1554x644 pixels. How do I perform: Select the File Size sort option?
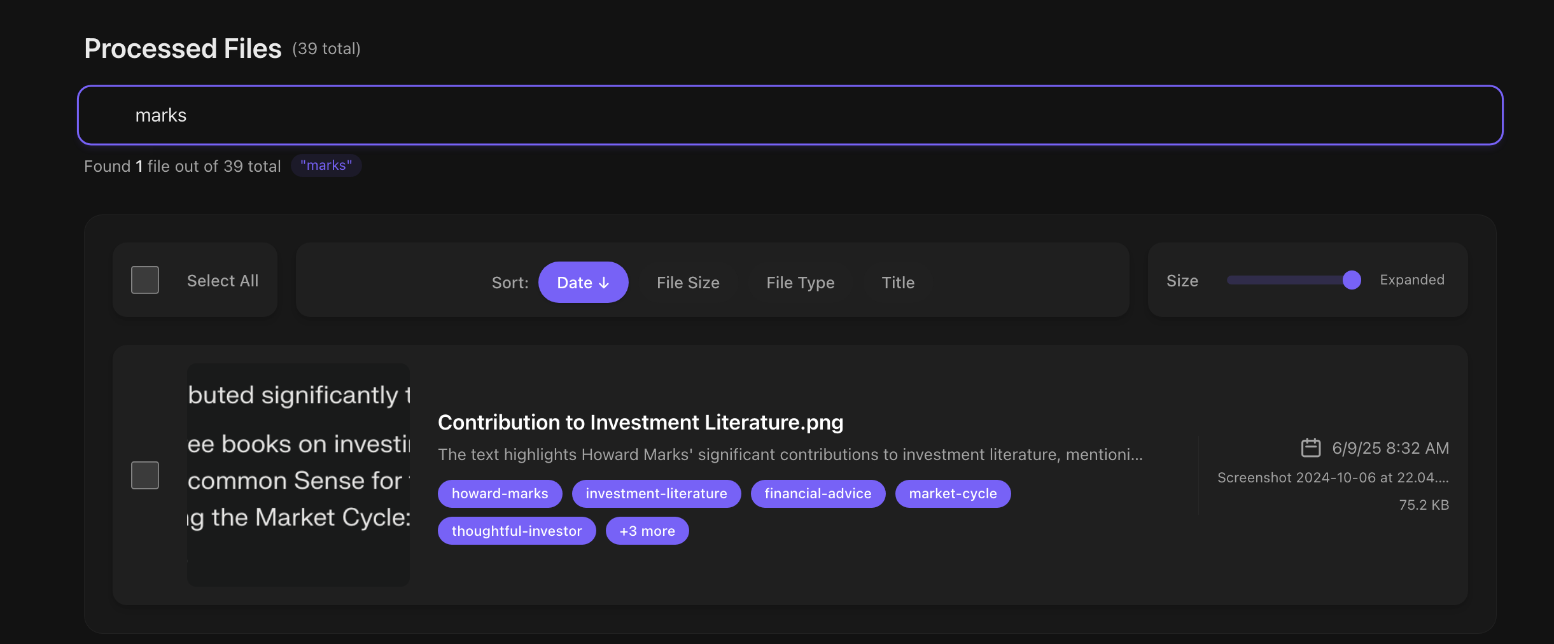coord(688,282)
